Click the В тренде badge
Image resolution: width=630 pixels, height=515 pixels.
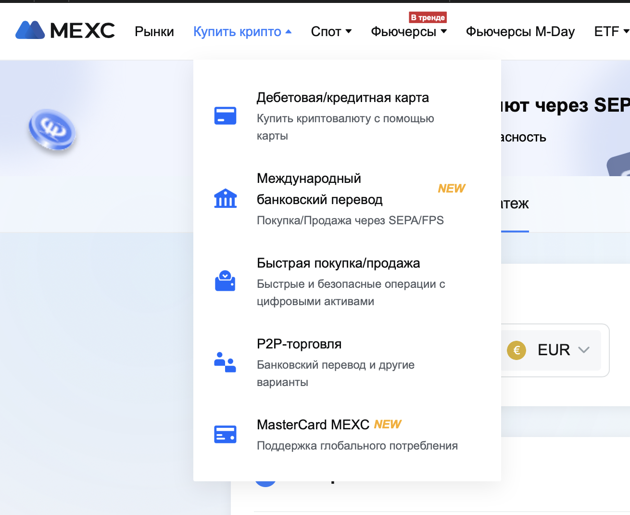click(428, 17)
